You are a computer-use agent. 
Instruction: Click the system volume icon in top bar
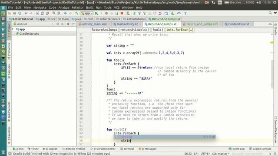coord(258,3)
